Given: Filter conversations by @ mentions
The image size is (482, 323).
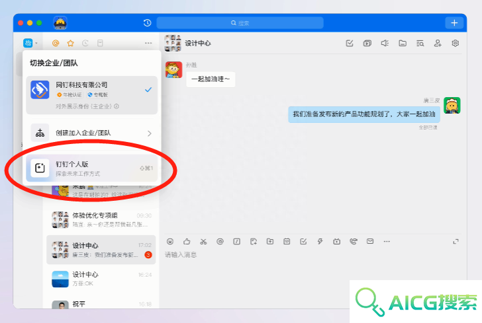Looking at the screenshot, I should (x=56, y=43).
